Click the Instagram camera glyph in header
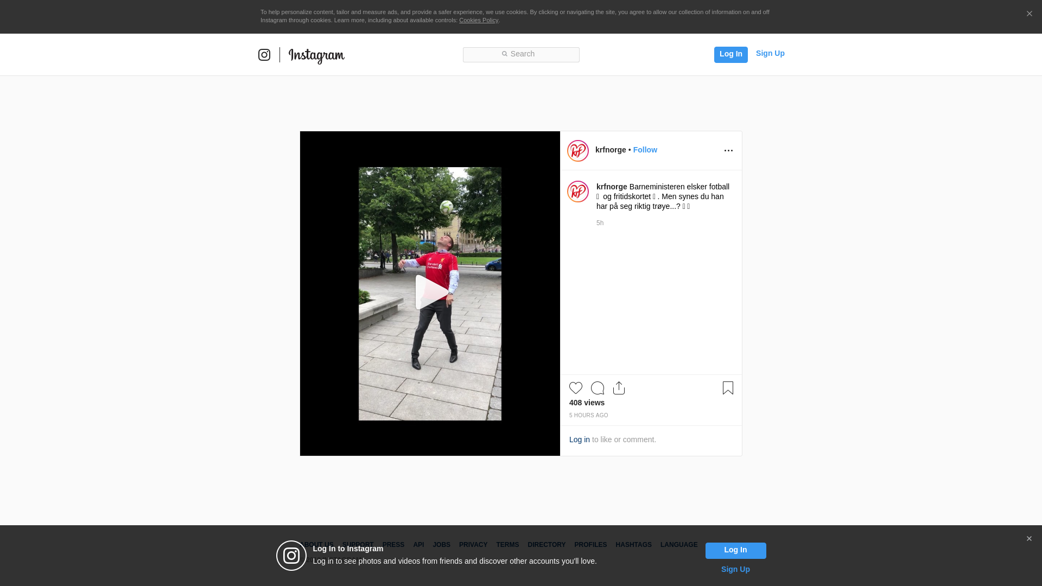This screenshot has height=586, width=1042. (264, 55)
